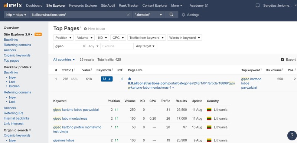The width and height of the screenshot is (297, 143).
Task: Click the gipso include input field
Action: [x=68, y=46]
